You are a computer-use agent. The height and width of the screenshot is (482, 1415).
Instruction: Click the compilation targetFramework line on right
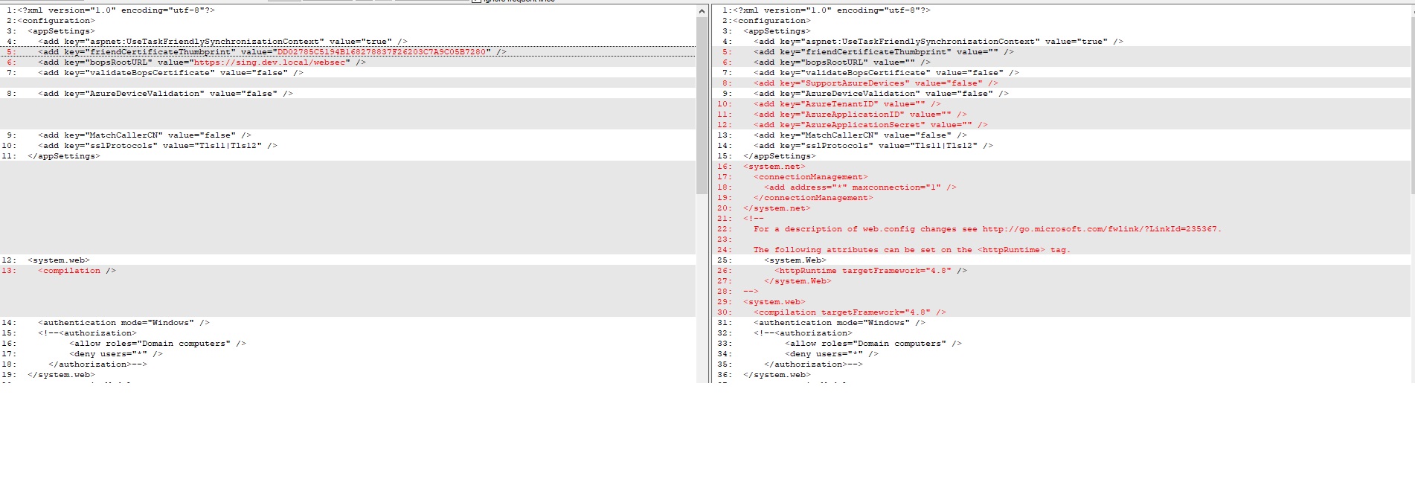[849, 312]
